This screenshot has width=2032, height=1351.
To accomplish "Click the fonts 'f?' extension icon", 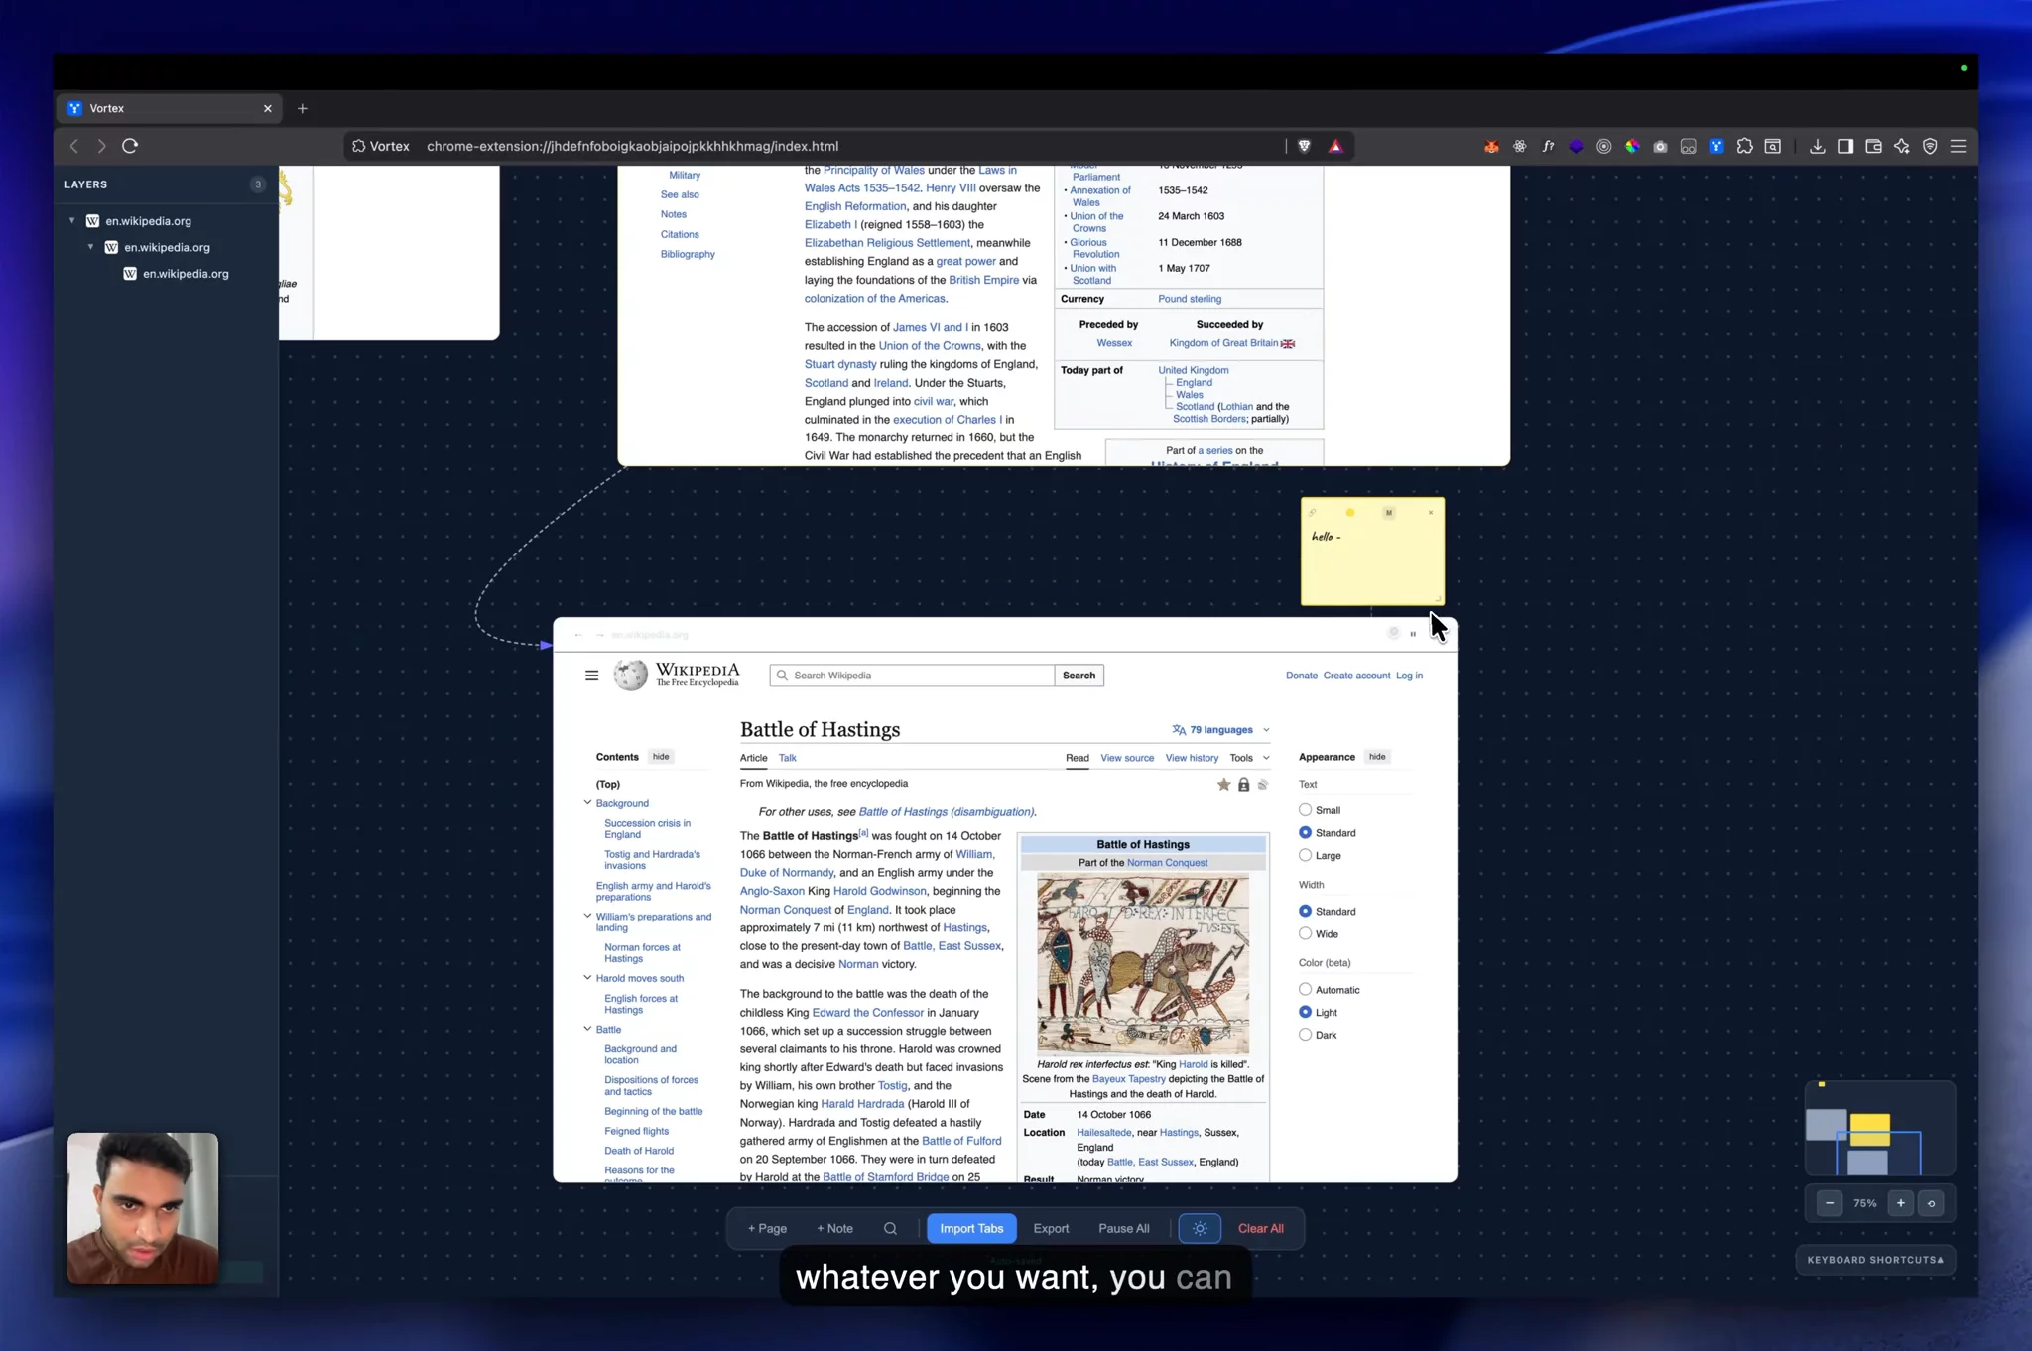I will click(x=1548, y=146).
